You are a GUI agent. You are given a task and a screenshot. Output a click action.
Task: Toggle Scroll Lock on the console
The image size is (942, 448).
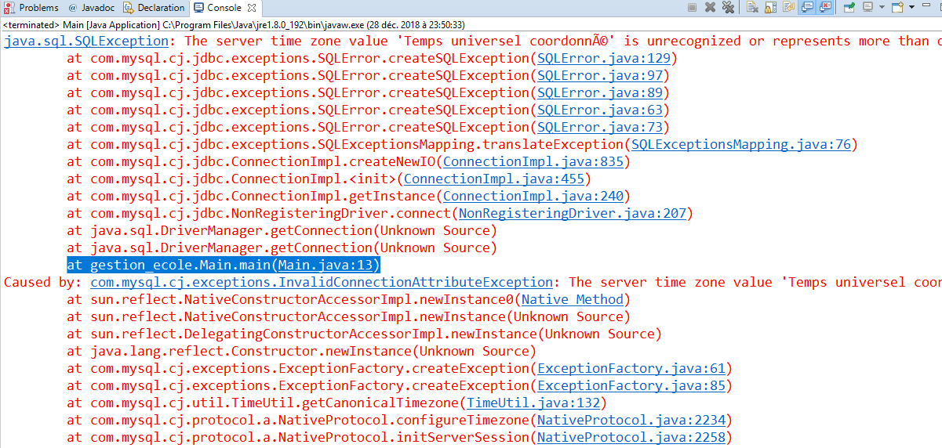point(770,7)
